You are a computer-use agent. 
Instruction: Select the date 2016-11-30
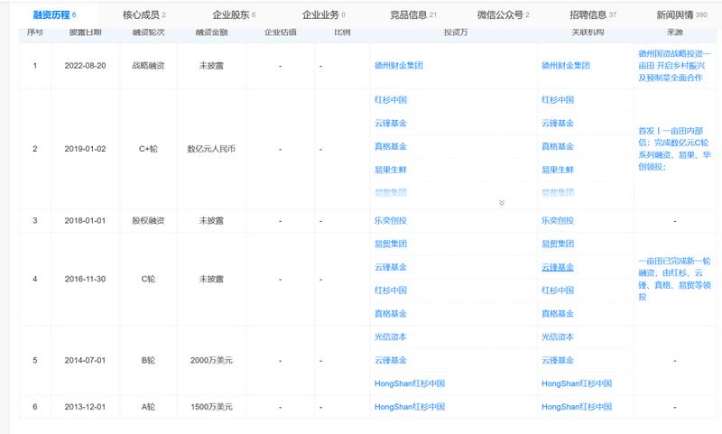click(85, 279)
